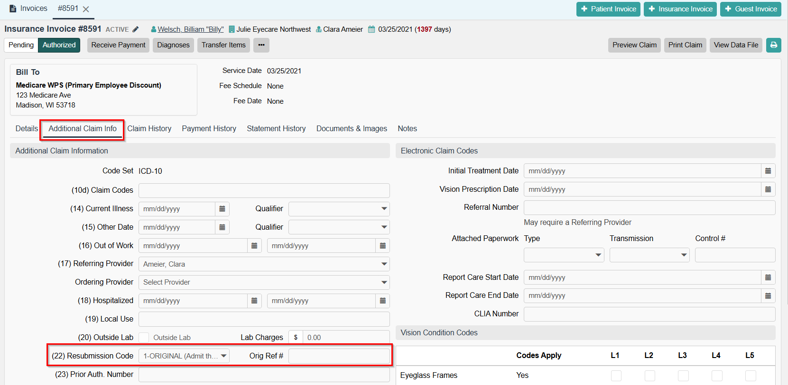The width and height of the screenshot is (788, 385).
Task: Tick the L1 checkbox for Eyeglass Frames
Action: 616,376
